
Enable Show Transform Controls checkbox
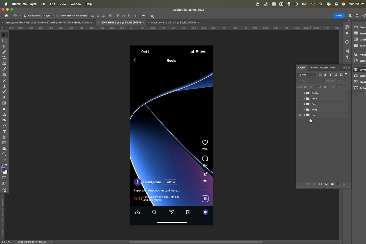point(58,16)
